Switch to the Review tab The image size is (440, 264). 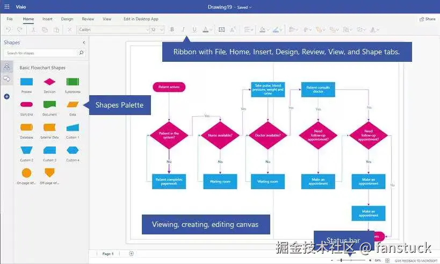pyautogui.click(x=88, y=19)
